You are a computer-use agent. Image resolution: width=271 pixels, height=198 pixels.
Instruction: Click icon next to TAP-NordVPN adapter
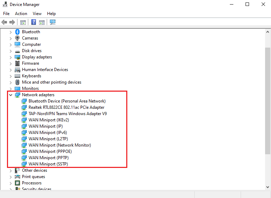pyautogui.click(x=24, y=114)
